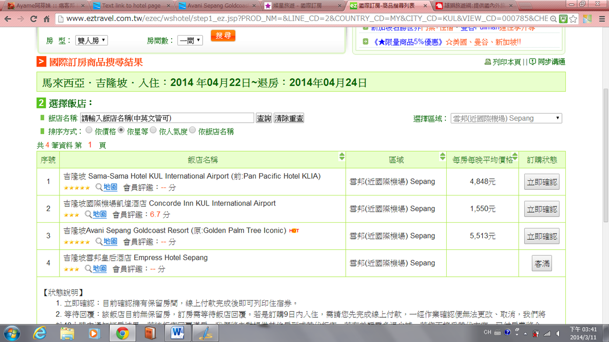Screen dimensions: 609x342
Task: Click into the hotel name input field
Action: pyautogui.click(x=167, y=118)
